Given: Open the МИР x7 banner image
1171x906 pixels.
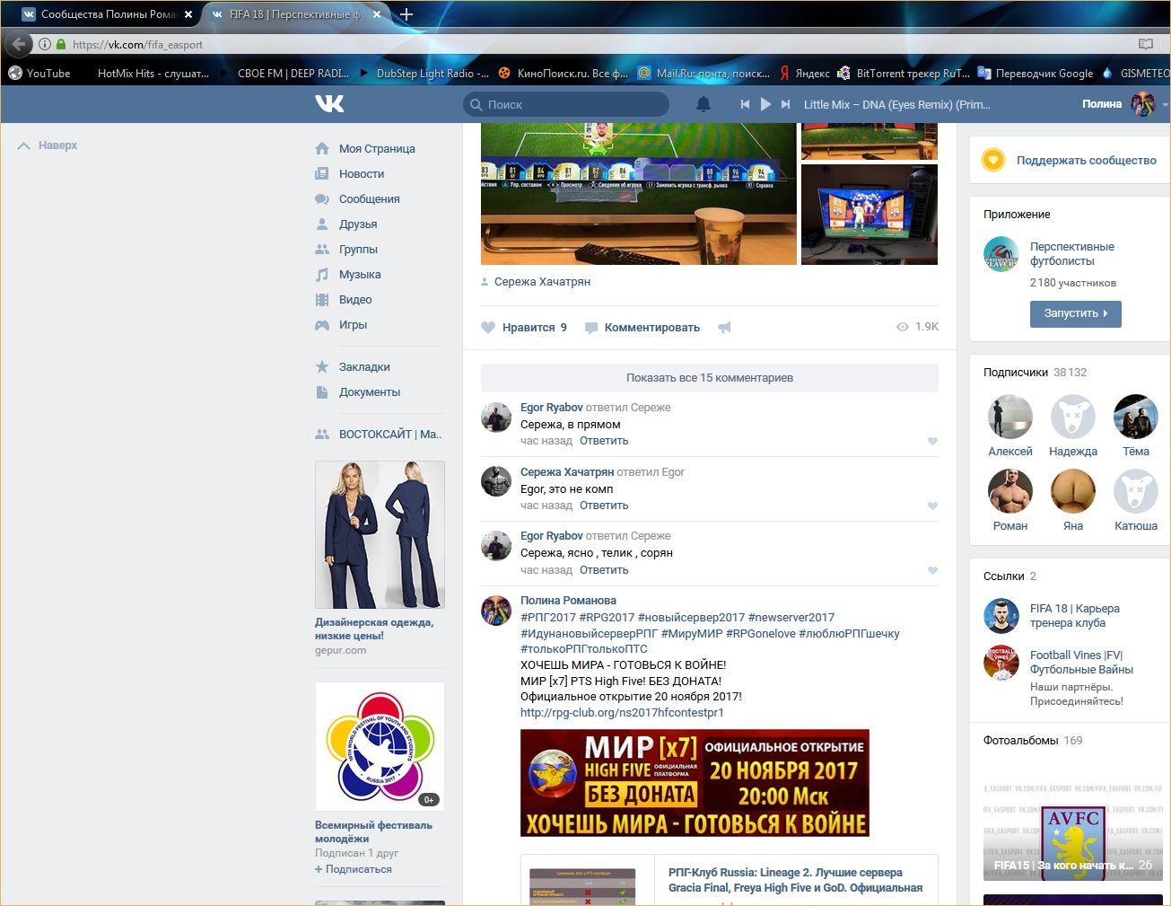Looking at the screenshot, I should [695, 783].
